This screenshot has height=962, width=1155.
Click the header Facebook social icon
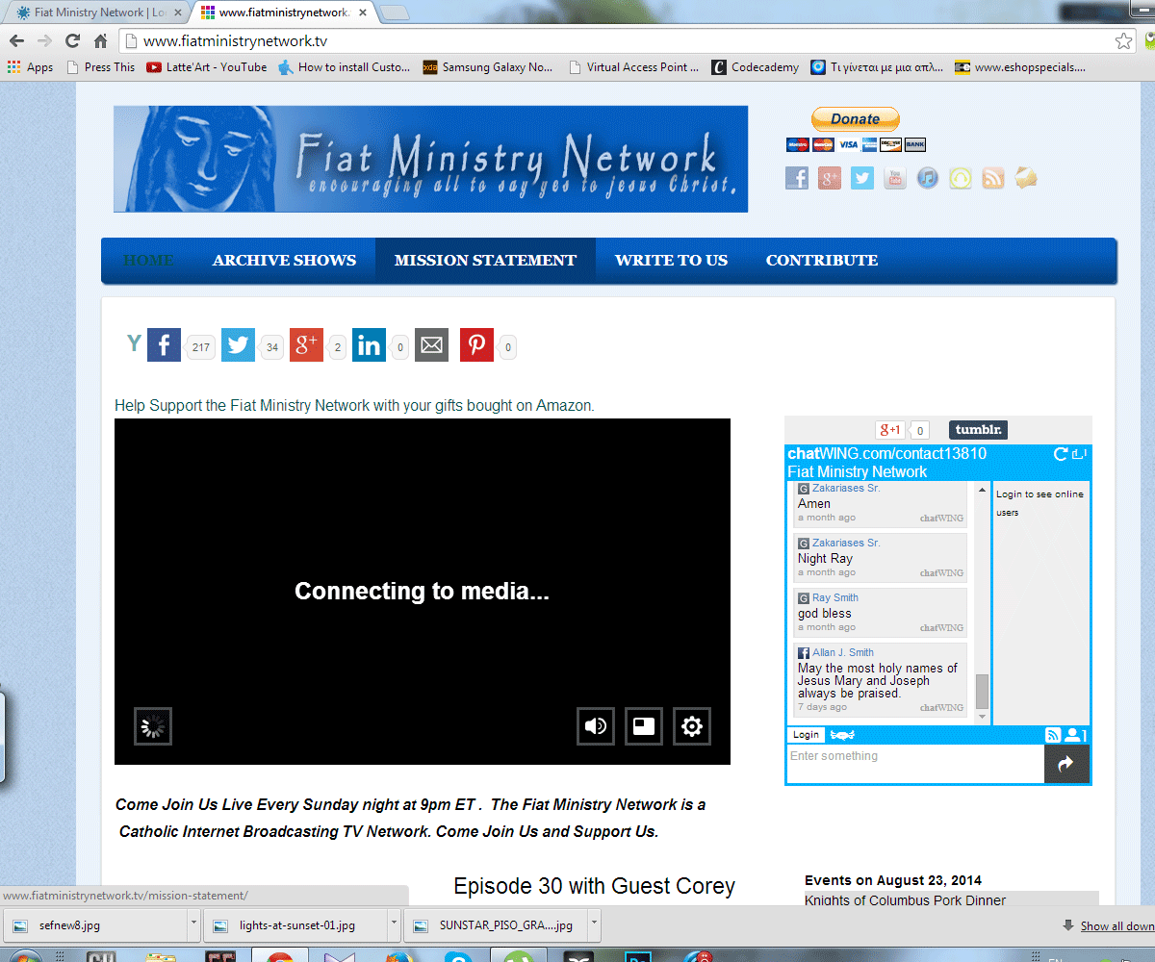tap(797, 178)
